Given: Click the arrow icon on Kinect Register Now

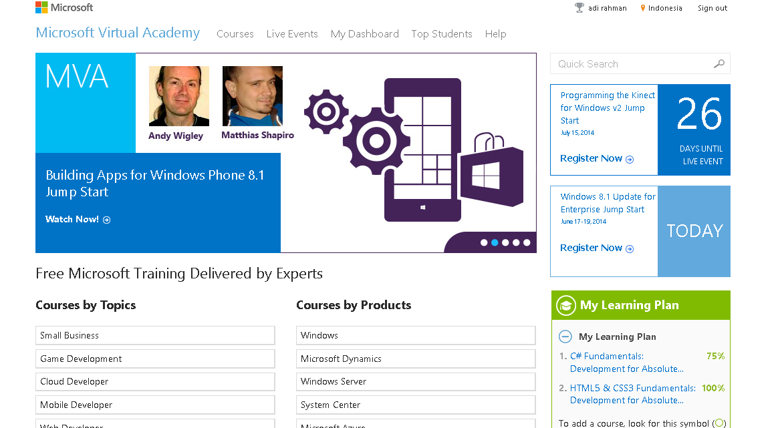Looking at the screenshot, I should coord(629,159).
